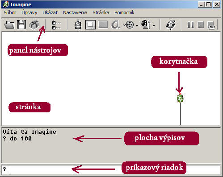Add a new turtle from toolbar
Screen dimensions: 223x177
point(78,25)
